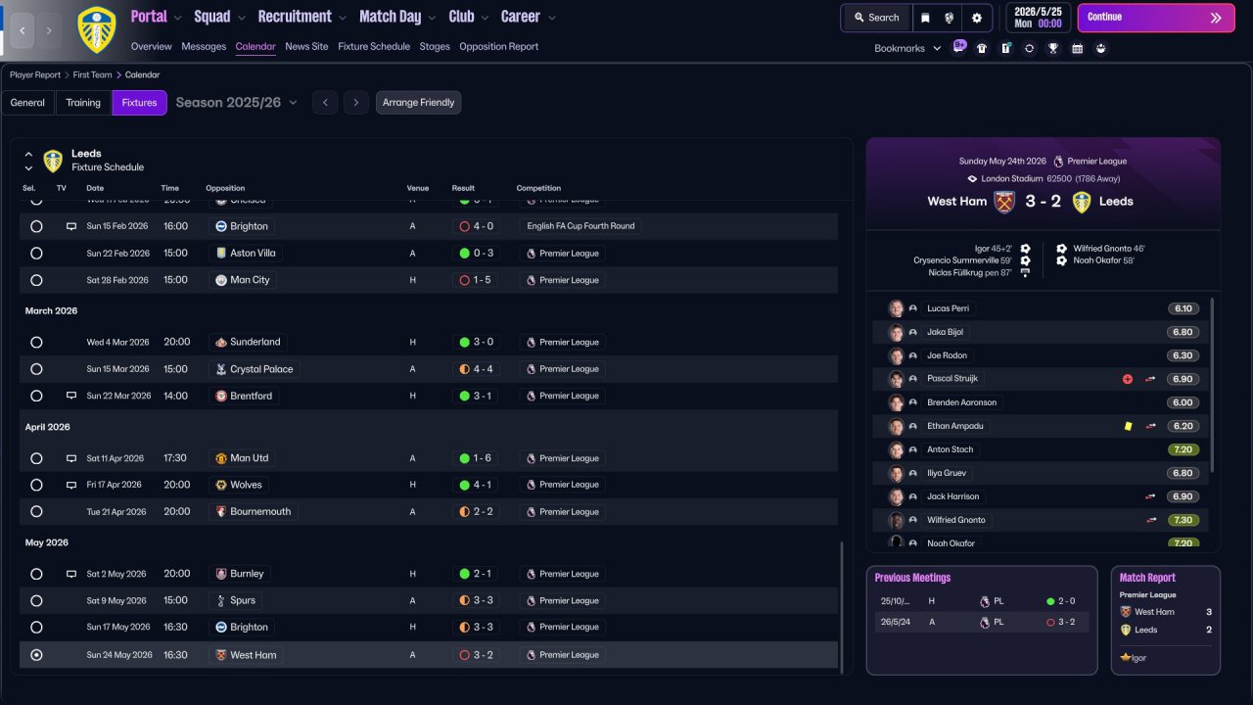Open the 9+ messages bookmark icon
The width and height of the screenshot is (1253, 705).
(959, 47)
